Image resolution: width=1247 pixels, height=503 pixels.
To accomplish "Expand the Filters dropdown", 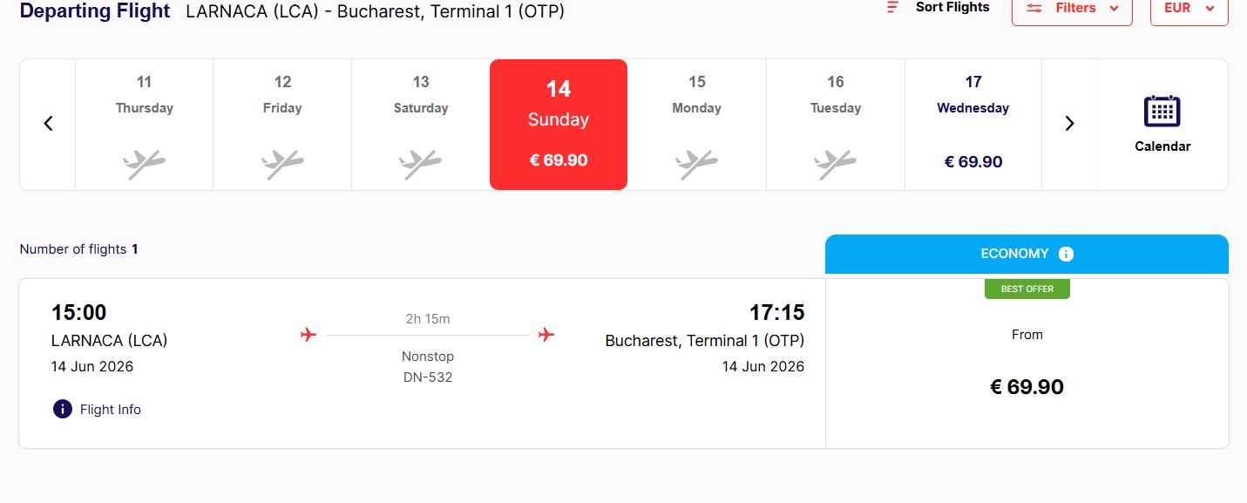I will [1072, 9].
